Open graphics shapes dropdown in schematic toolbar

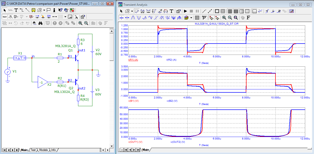click(44, 10)
